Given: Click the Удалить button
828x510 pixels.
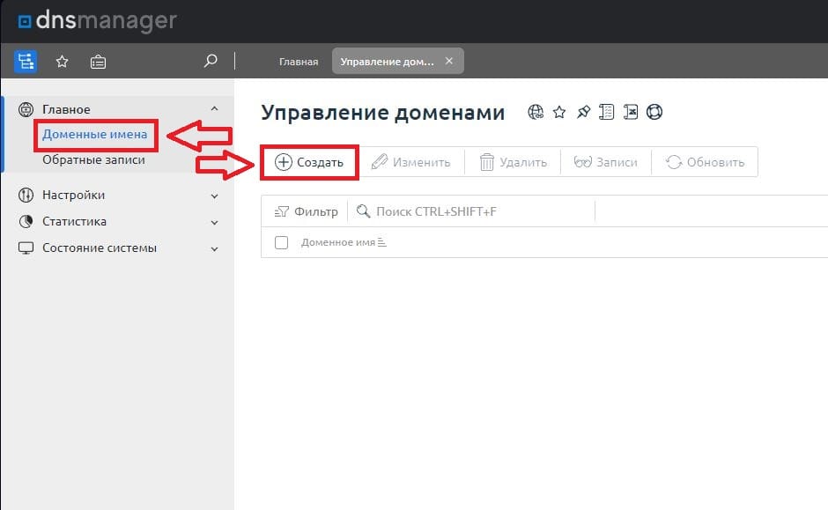Looking at the screenshot, I should tap(513, 162).
